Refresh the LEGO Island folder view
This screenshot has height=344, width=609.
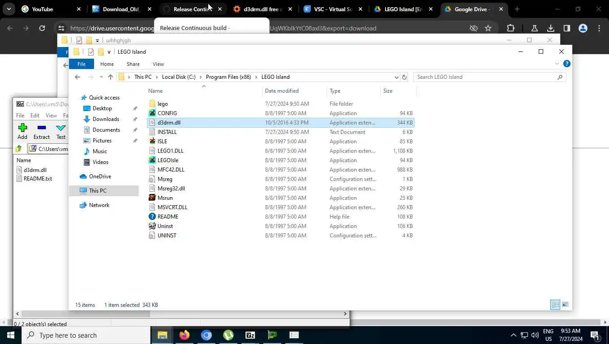pyautogui.click(x=404, y=77)
